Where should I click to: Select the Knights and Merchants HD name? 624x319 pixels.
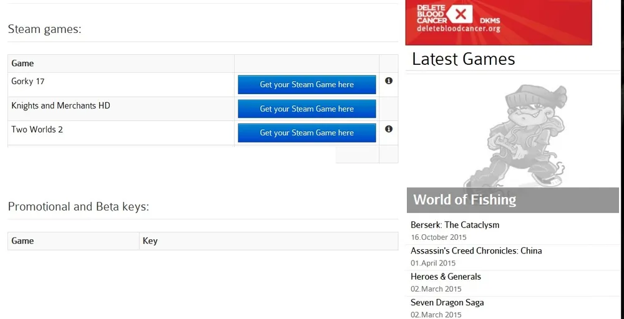[x=61, y=106]
